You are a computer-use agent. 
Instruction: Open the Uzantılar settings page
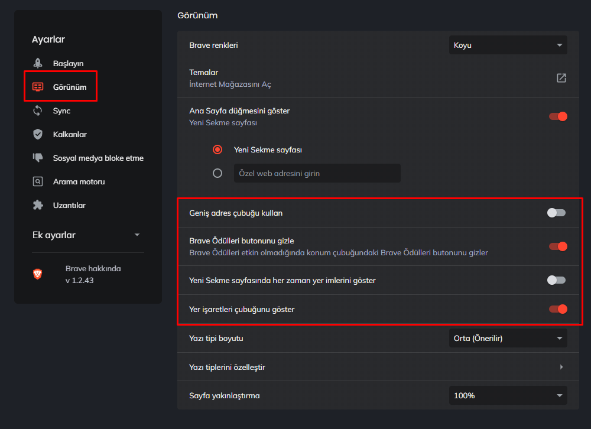69,206
